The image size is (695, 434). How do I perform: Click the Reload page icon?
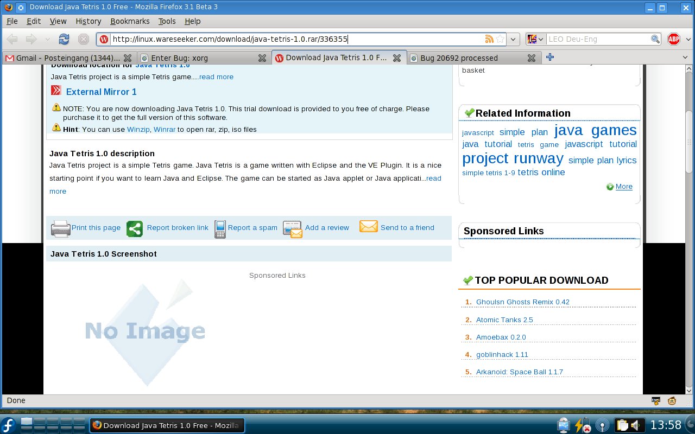(x=64, y=39)
